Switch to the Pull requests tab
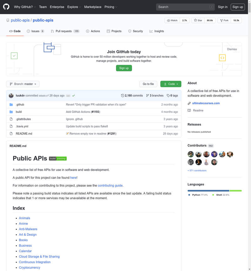The width and height of the screenshot is (251, 271). (65, 31)
